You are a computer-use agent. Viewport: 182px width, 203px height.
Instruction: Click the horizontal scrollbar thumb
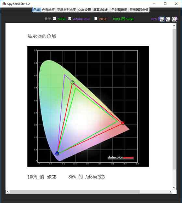tap(75, 192)
